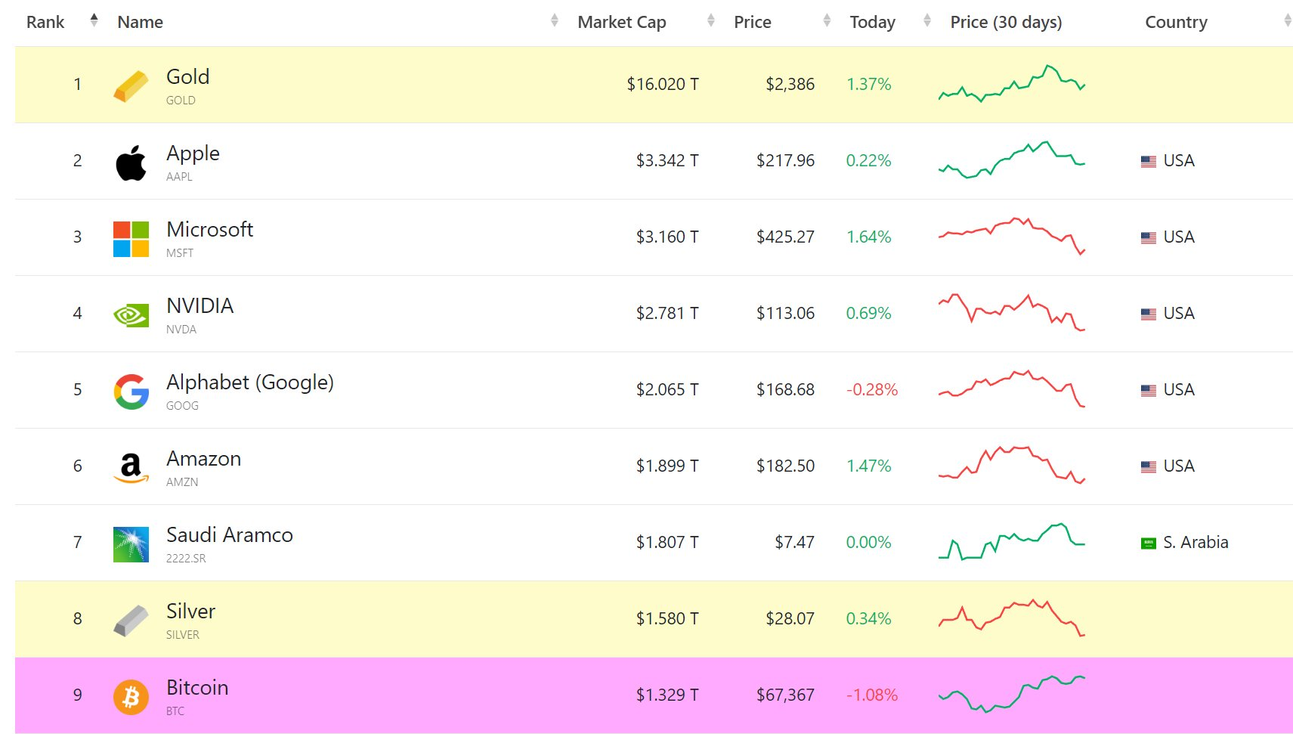
Task: Click the Silver bar icon
Action: tap(131, 621)
